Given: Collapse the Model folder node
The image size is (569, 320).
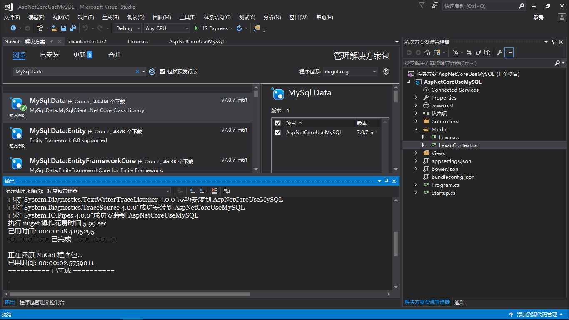Looking at the screenshot, I should point(416,130).
